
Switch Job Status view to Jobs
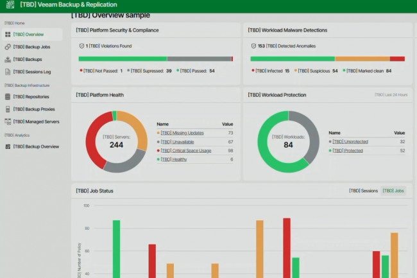[x=393, y=191]
